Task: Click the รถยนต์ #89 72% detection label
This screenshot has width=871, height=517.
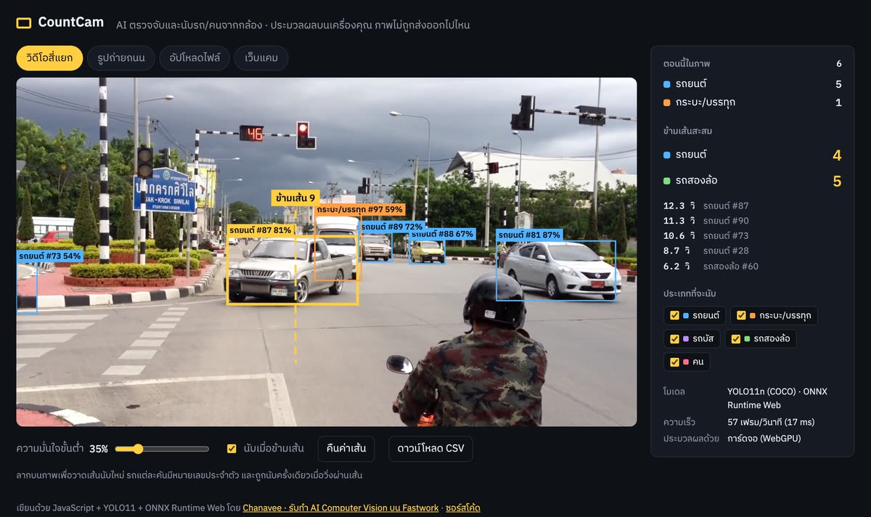Action: point(392,227)
